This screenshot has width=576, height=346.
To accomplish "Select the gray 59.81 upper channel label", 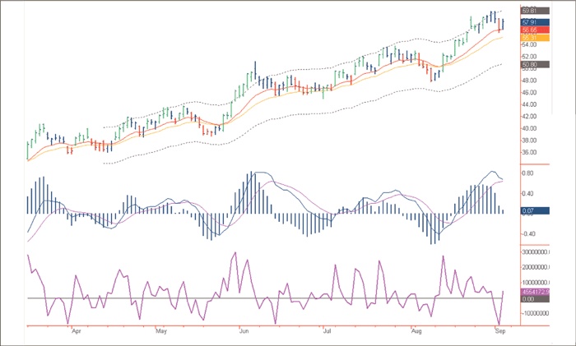I will pos(529,11).
